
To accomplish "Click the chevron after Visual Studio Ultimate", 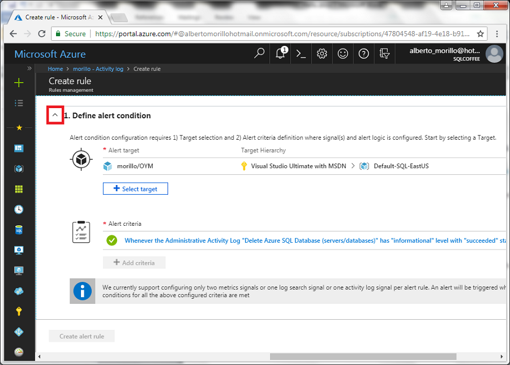I will pos(353,166).
